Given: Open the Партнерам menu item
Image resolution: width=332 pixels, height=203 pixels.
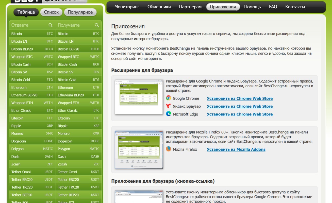Looking at the screenshot, I should (x=190, y=7).
